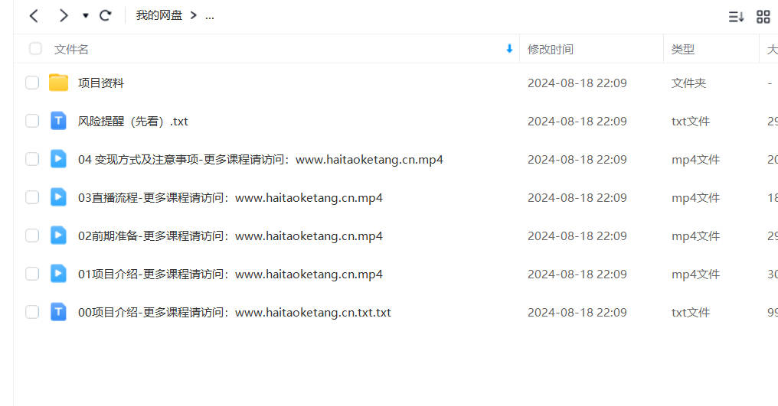Sort by 修改时间 column

click(551, 49)
